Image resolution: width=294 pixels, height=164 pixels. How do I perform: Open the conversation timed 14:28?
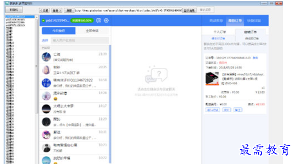(x=75, y=96)
